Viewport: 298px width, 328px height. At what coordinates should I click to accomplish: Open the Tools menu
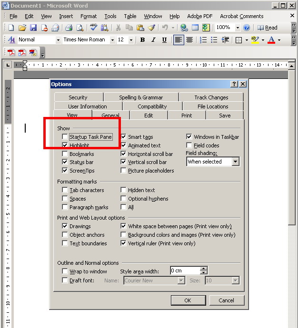coord(110,16)
